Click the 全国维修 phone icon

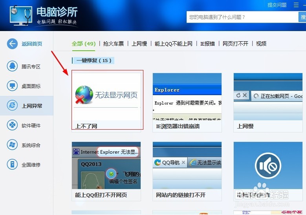pos(12,164)
